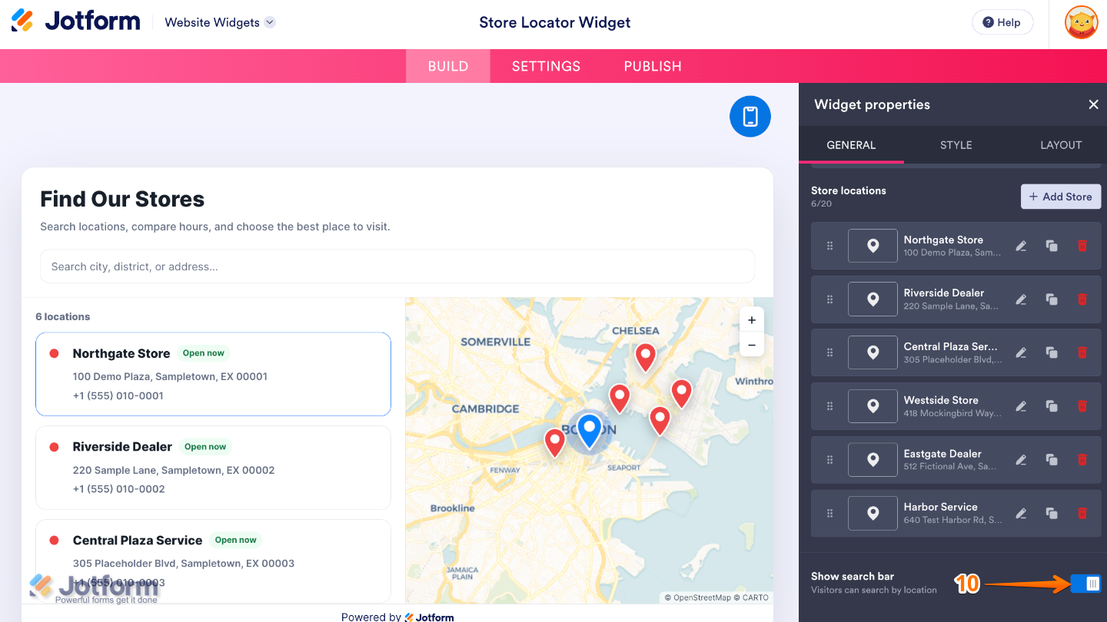The width and height of the screenshot is (1107, 622).
Task: Edit the Westside Store entry
Action: point(1021,406)
